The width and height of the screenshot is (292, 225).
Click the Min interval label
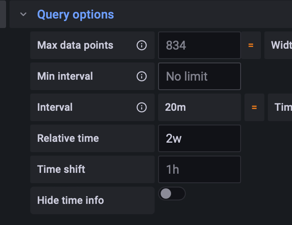pos(65,76)
